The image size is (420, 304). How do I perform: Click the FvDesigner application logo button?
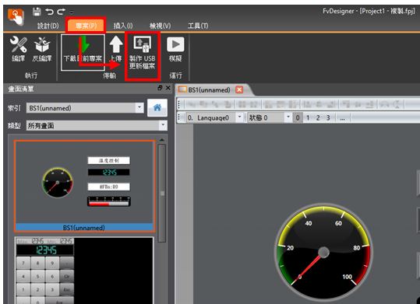tap(16, 16)
